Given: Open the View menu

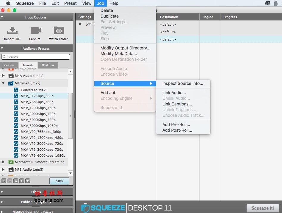Looking at the screenshot, I should [87, 3].
